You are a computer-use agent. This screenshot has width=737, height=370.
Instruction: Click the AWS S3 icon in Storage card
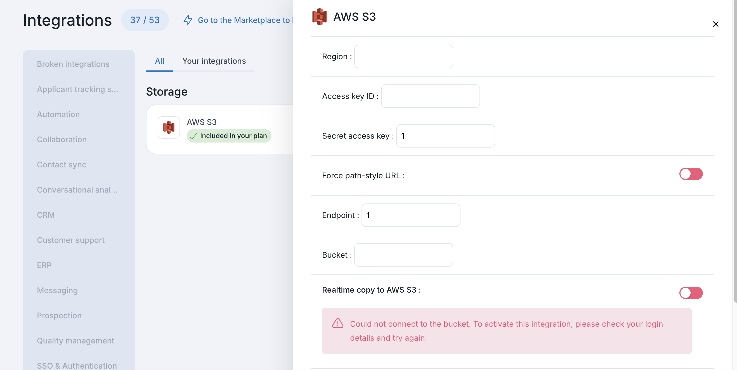click(169, 127)
